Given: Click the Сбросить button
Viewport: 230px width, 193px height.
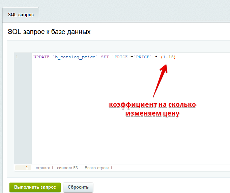Looking at the screenshot, I should [78, 187].
